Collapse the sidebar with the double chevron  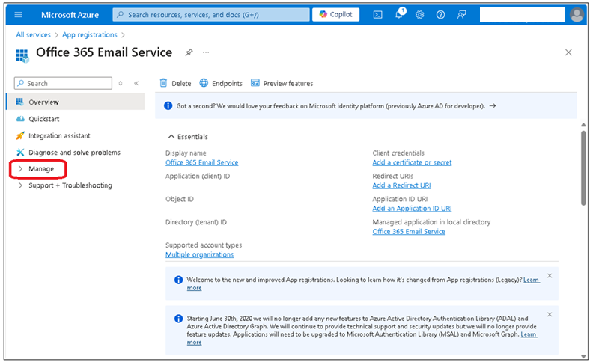click(x=136, y=83)
